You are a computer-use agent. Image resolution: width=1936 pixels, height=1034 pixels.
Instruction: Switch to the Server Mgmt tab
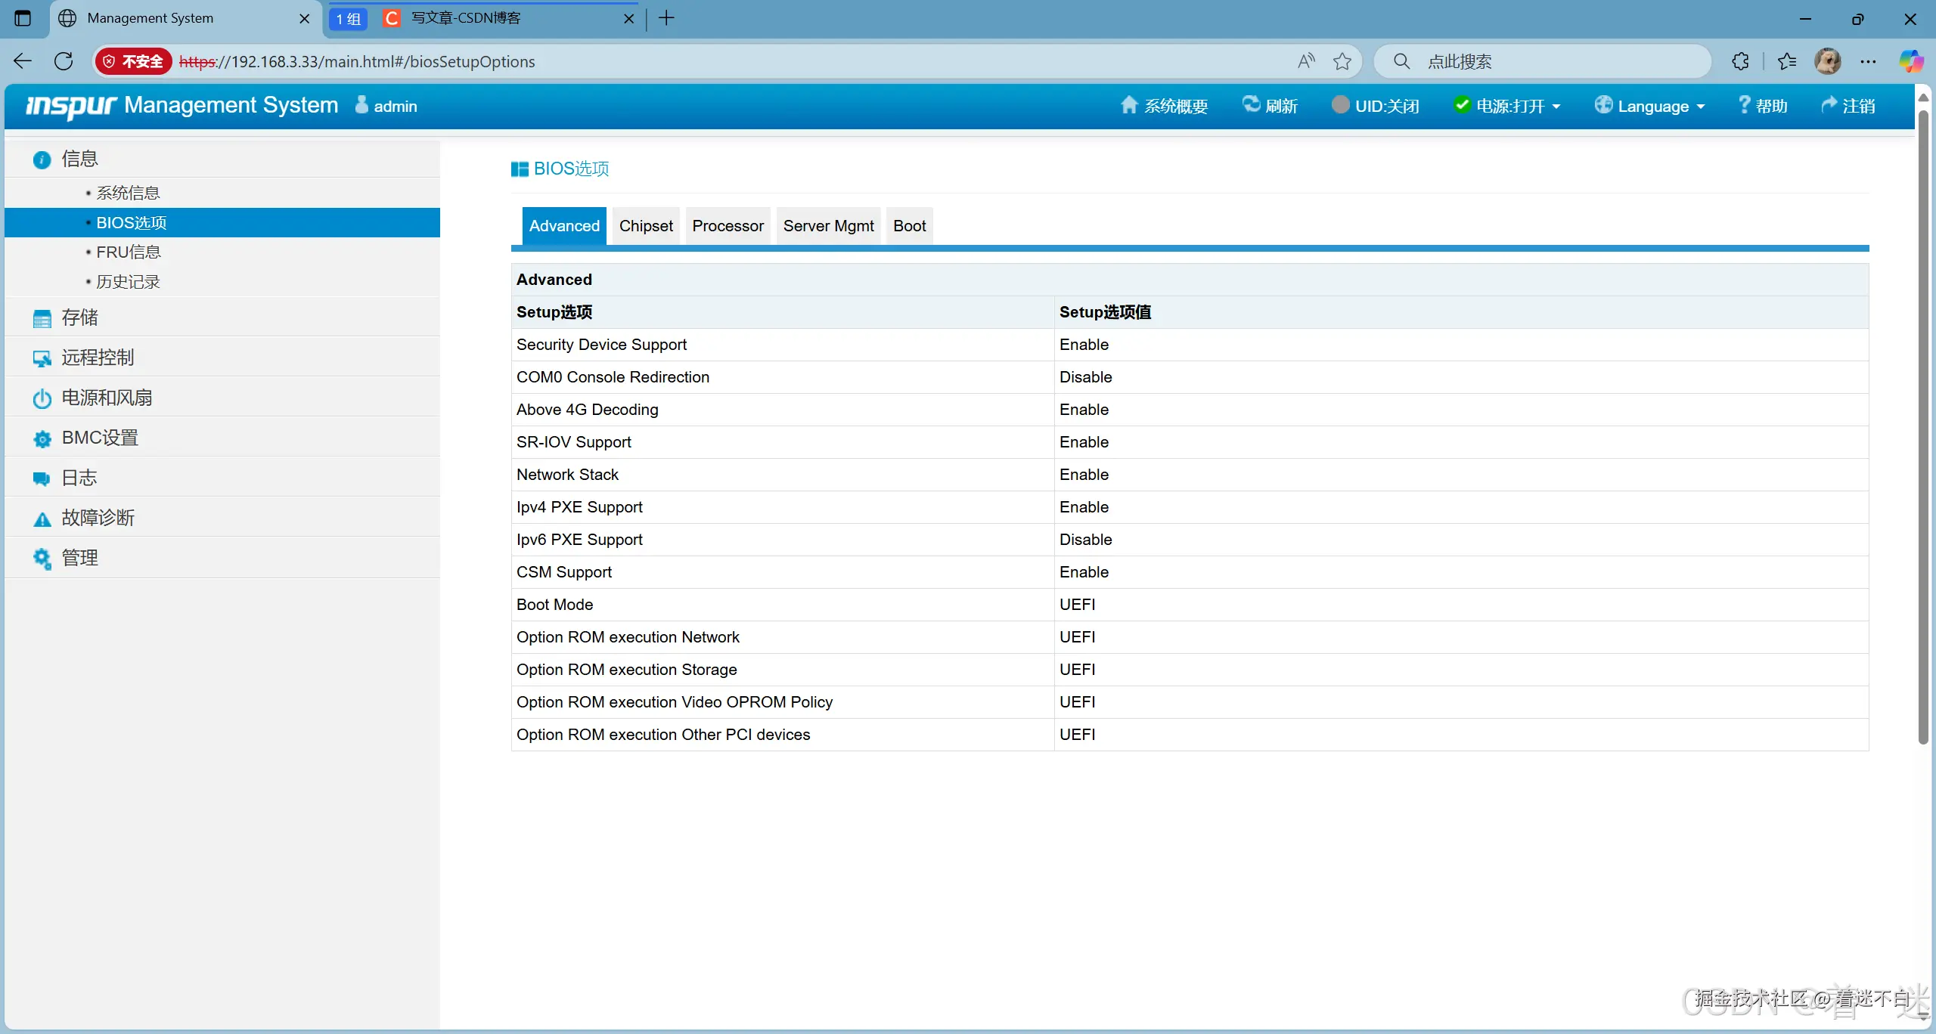pyautogui.click(x=828, y=226)
